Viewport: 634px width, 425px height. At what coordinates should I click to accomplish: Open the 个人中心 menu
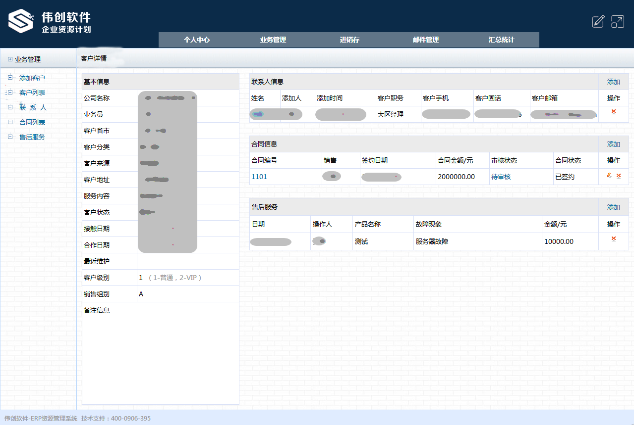click(196, 40)
